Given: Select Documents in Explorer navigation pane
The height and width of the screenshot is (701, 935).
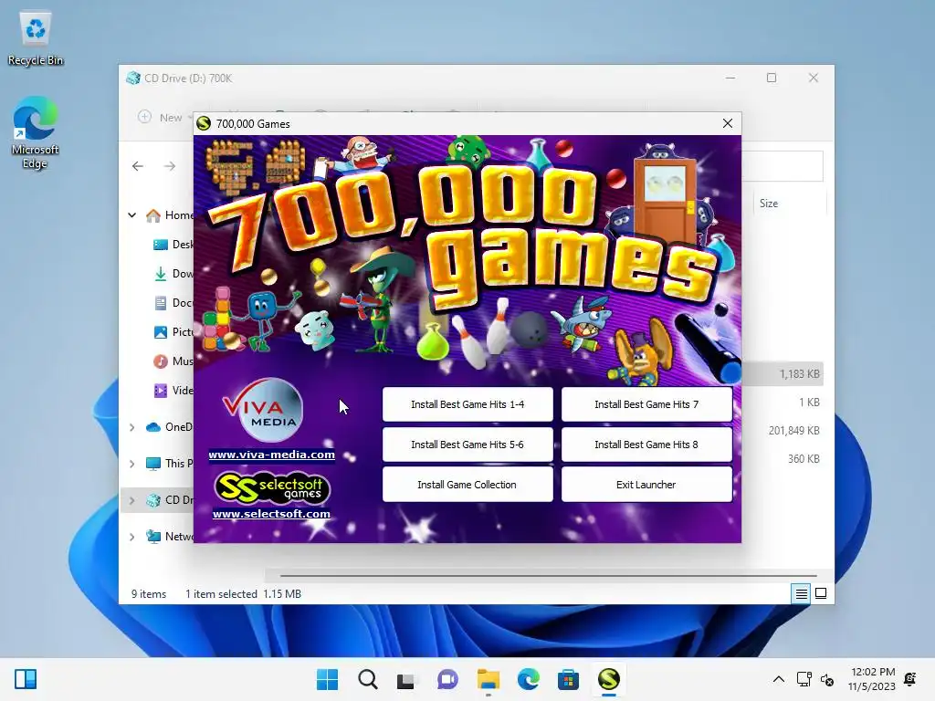Looking at the screenshot, I should point(173,303).
